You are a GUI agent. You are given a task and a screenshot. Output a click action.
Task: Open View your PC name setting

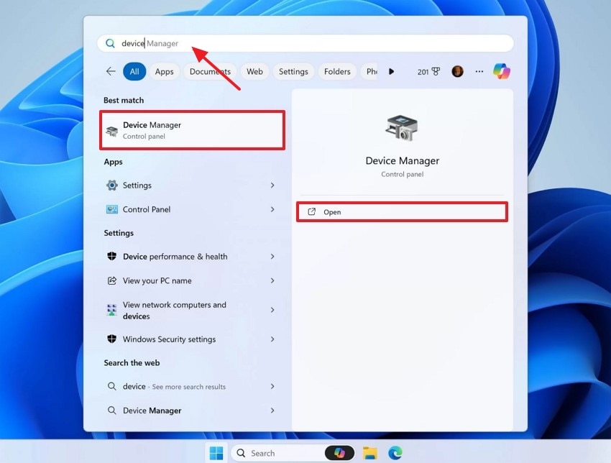[x=192, y=280]
